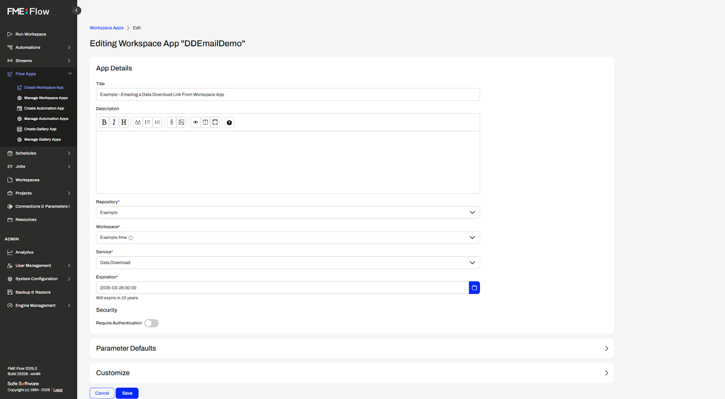Create a bulleted list in description
Viewport: 725px width, 399px height.
click(x=148, y=122)
